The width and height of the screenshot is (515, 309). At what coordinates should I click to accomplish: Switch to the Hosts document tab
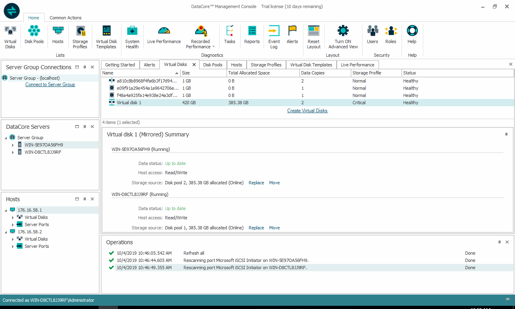pos(237,65)
